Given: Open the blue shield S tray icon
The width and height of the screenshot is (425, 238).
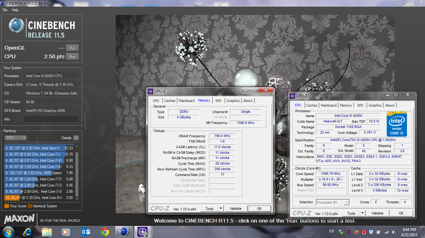Looking at the screenshot, I should pos(371,232).
